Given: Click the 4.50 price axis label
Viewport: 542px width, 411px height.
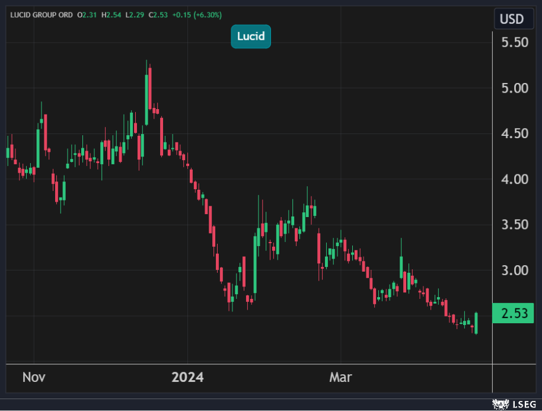Looking at the screenshot, I should (514, 133).
